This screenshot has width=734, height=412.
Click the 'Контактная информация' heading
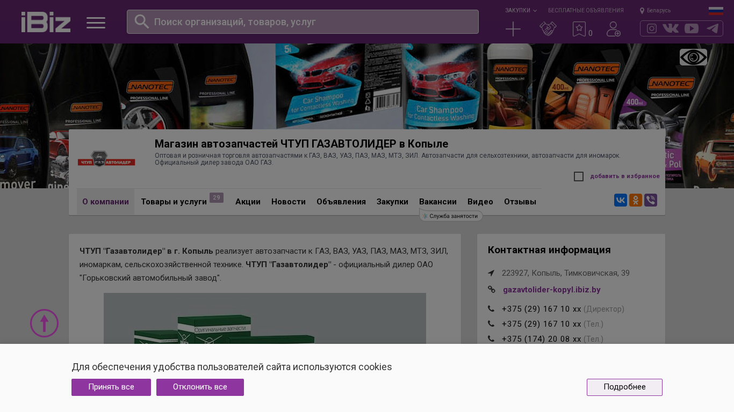pos(549,250)
